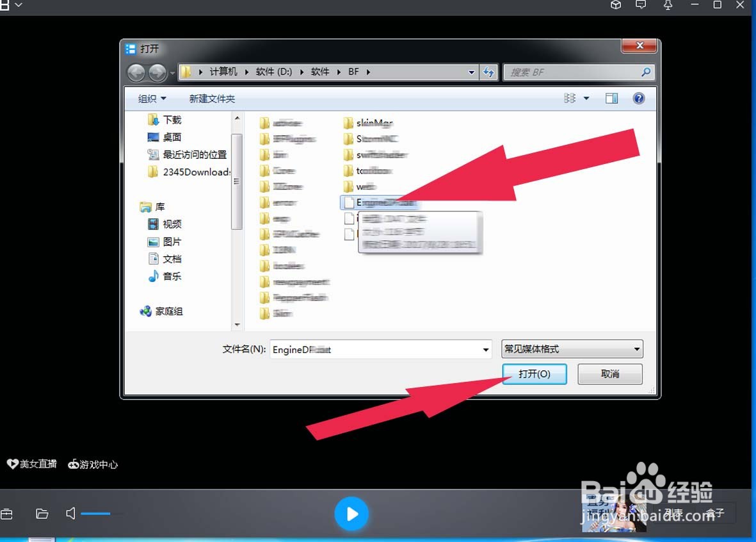The width and height of the screenshot is (756, 542).
Task: Open the 文档 library
Action: coord(165,259)
